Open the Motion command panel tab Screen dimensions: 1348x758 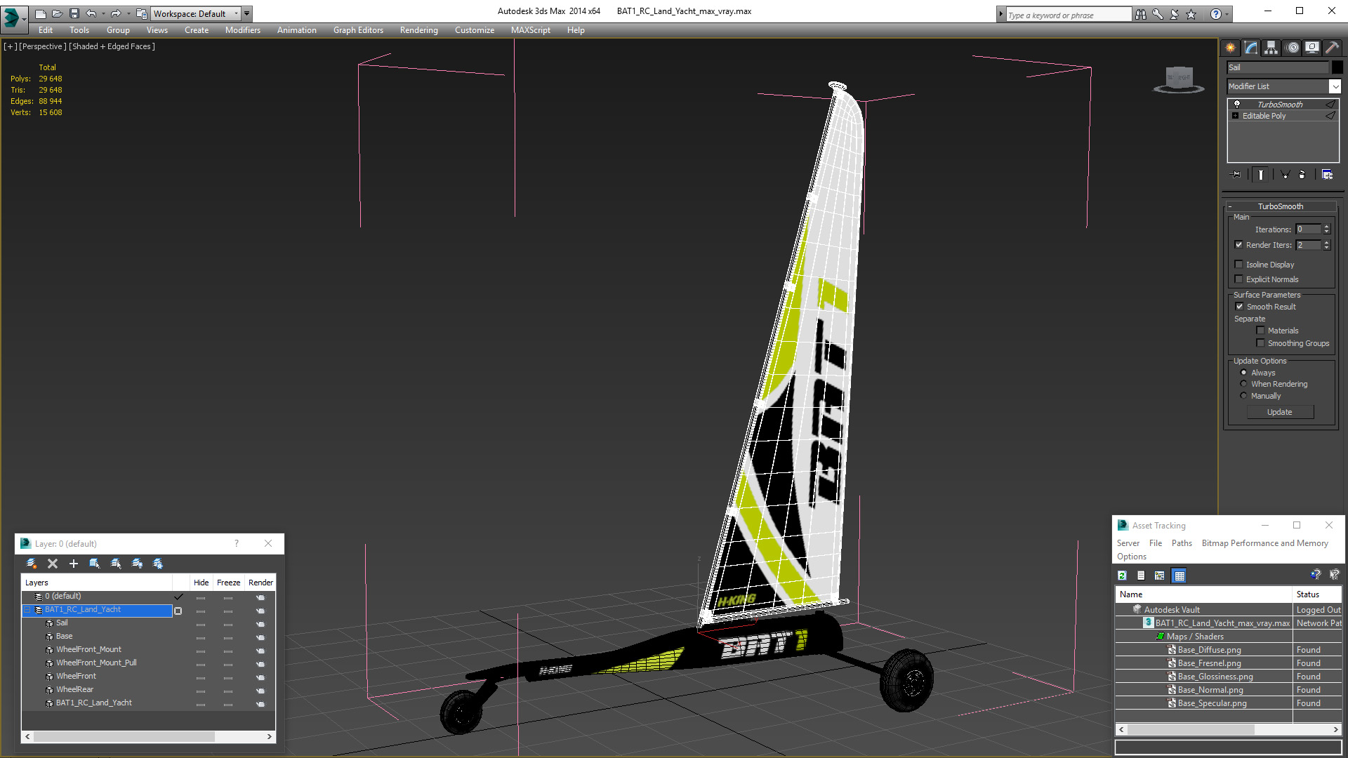click(1293, 48)
